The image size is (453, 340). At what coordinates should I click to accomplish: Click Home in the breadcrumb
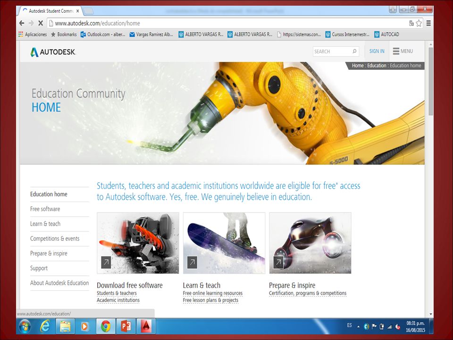pos(358,66)
